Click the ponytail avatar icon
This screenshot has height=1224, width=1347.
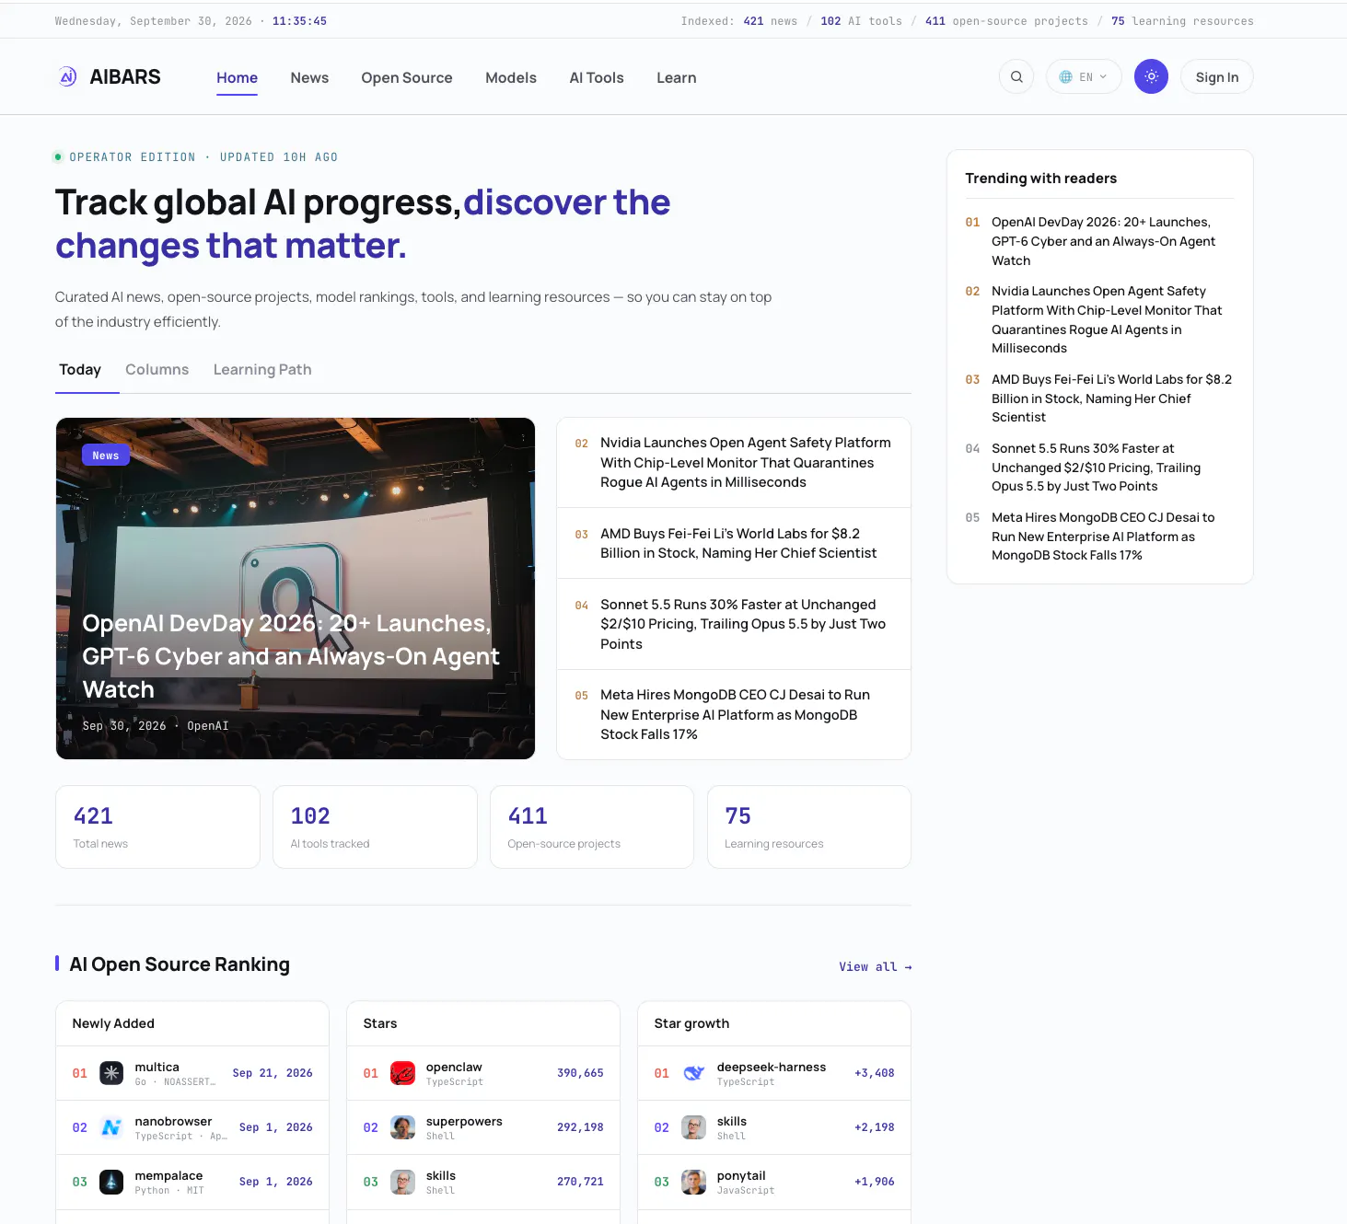click(693, 1182)
